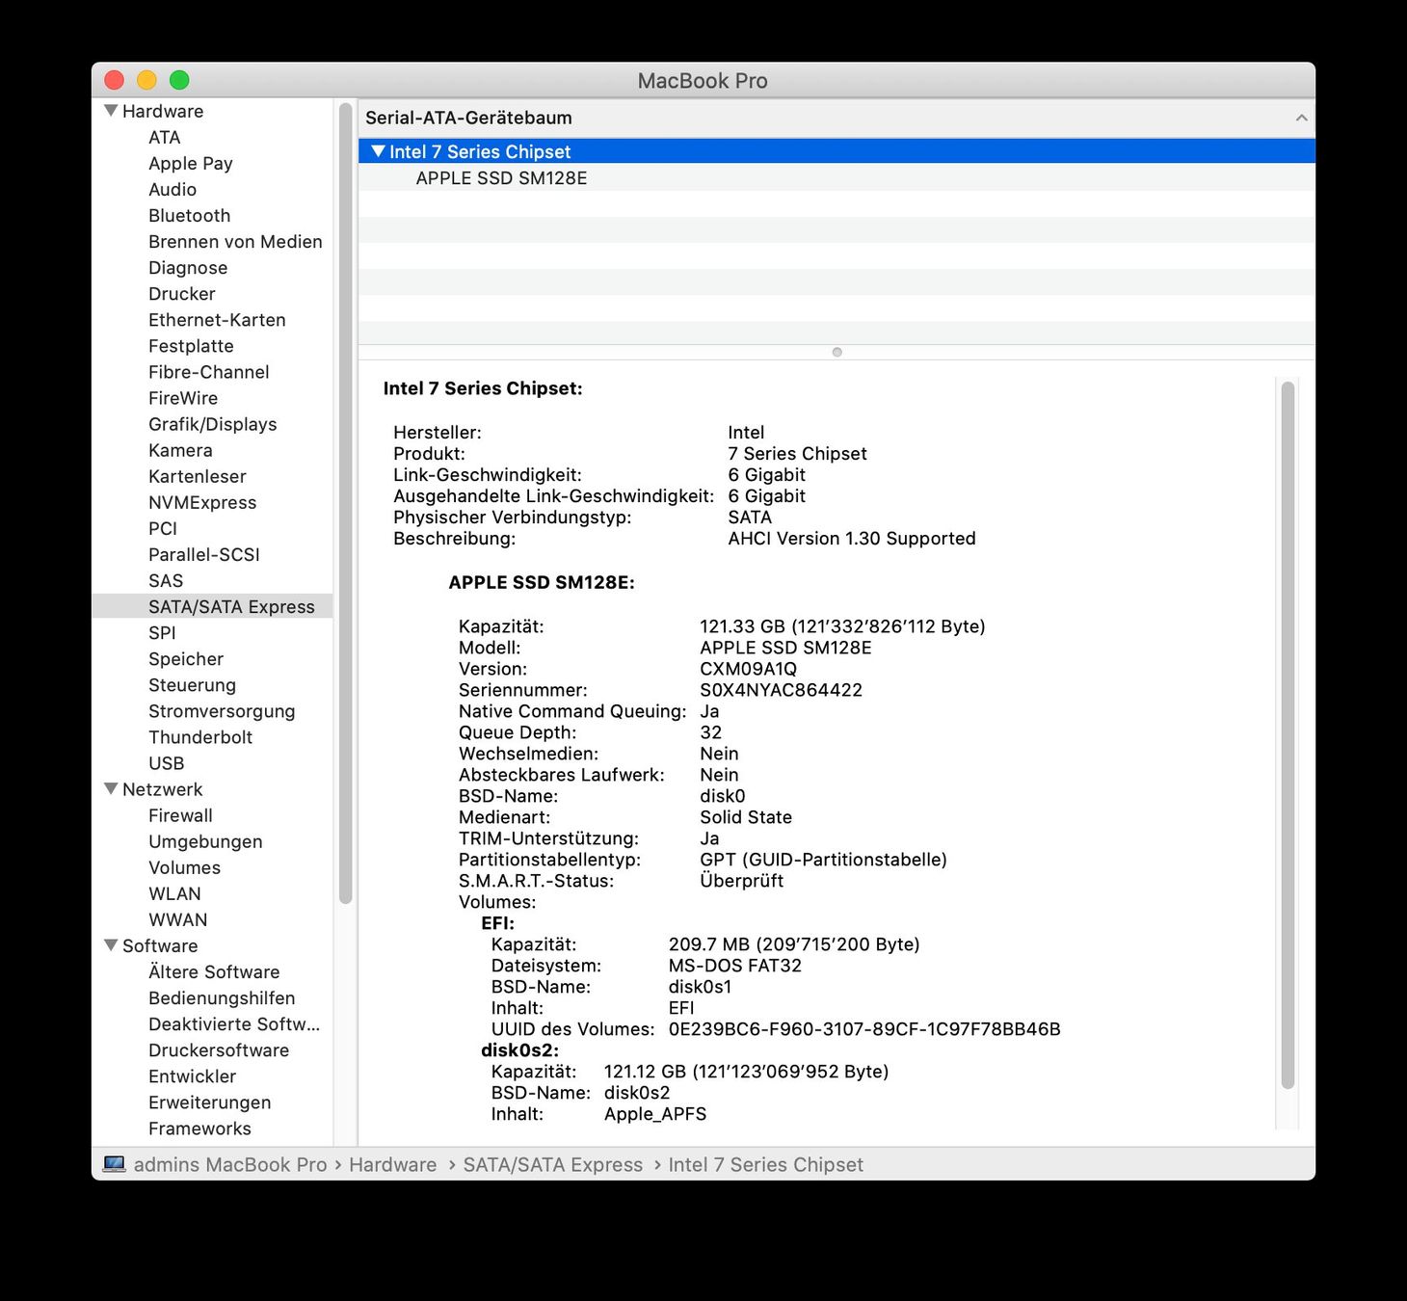Click the MS-DOS FAT32 file system value
This screenshot has height=1301, width=1407.
pos(735,965)
